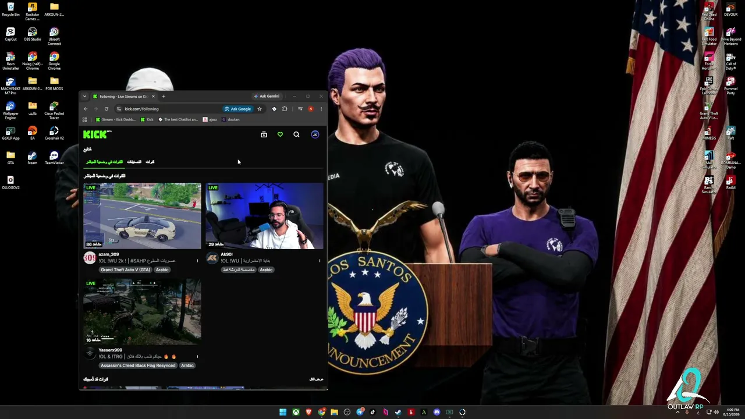Select the OLLOGOV2 file on desktop

point(10,183)
